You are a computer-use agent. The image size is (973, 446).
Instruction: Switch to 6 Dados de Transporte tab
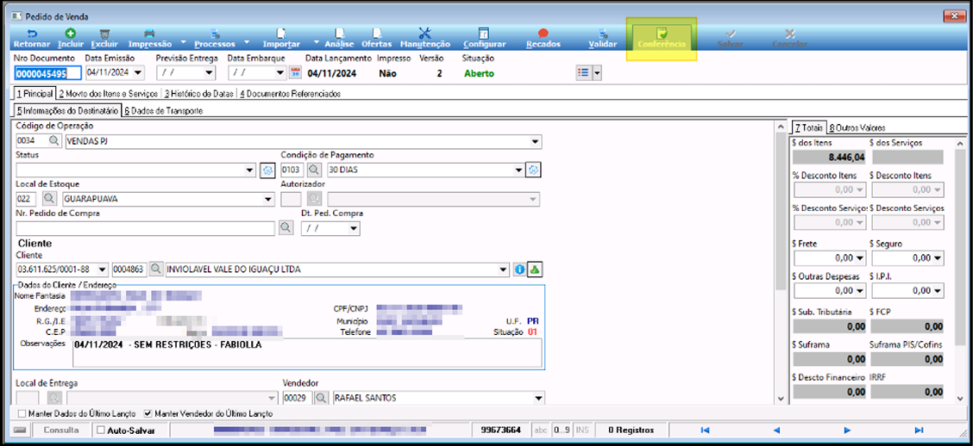click(162, 111)
